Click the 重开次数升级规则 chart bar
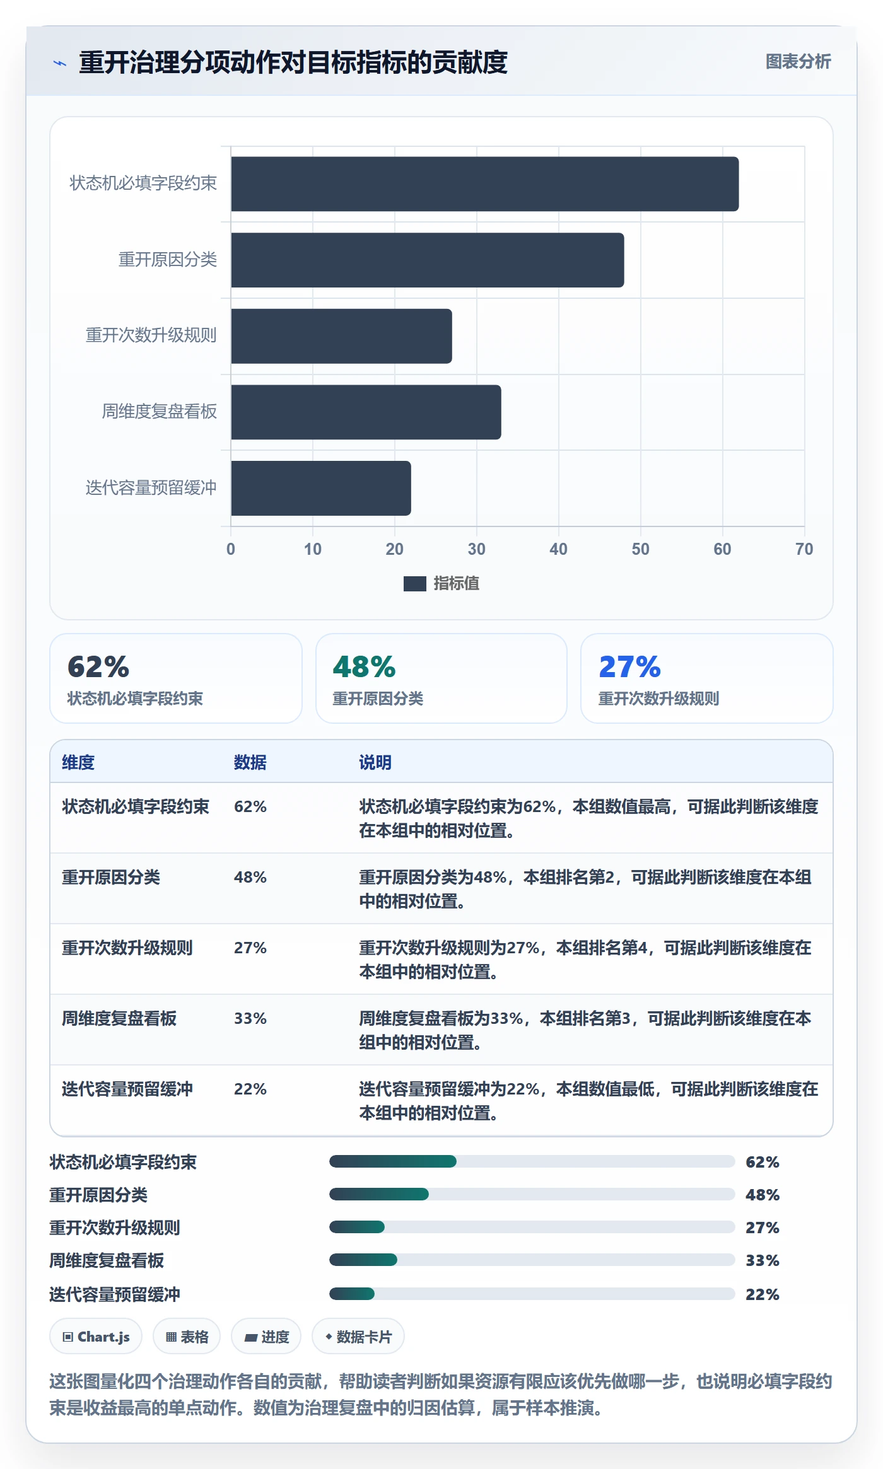This screenshot has height=1469, width=883. [341, 336]
